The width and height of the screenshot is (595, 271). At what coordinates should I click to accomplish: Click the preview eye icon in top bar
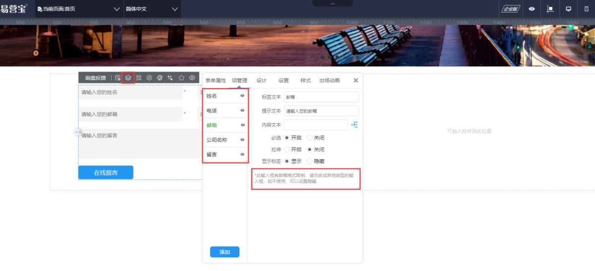click(532, 9)
